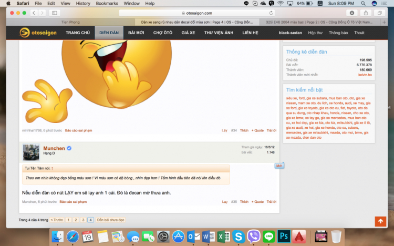This screenshot has height=246, width=394.
Task: Launch AutoCAD red A icon in dock
Action: point(299,237)
